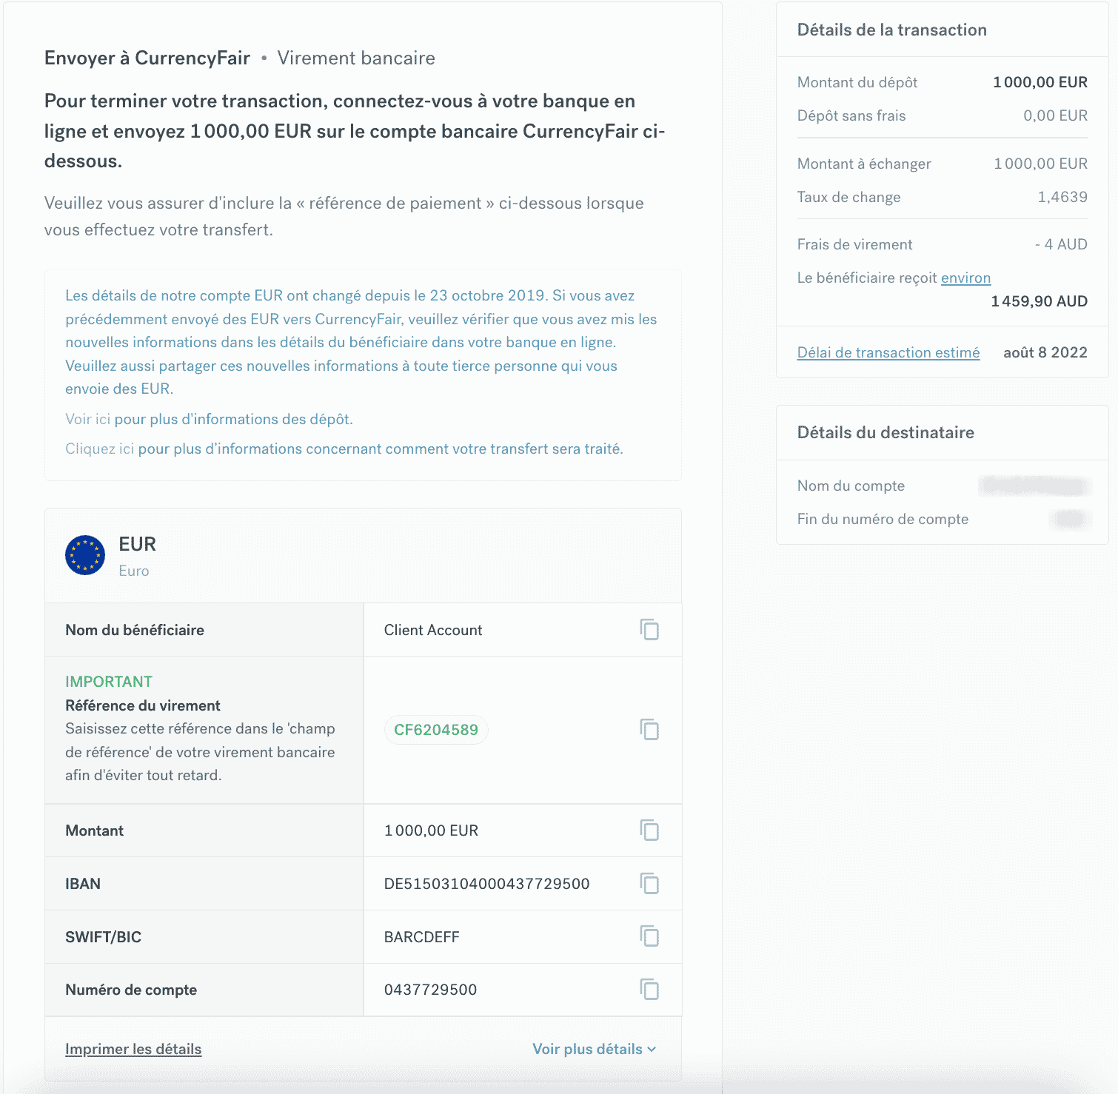Click the EUR flag icon
The image size is (1118, 1094).
pyautogui.click(x=85, y=555)
